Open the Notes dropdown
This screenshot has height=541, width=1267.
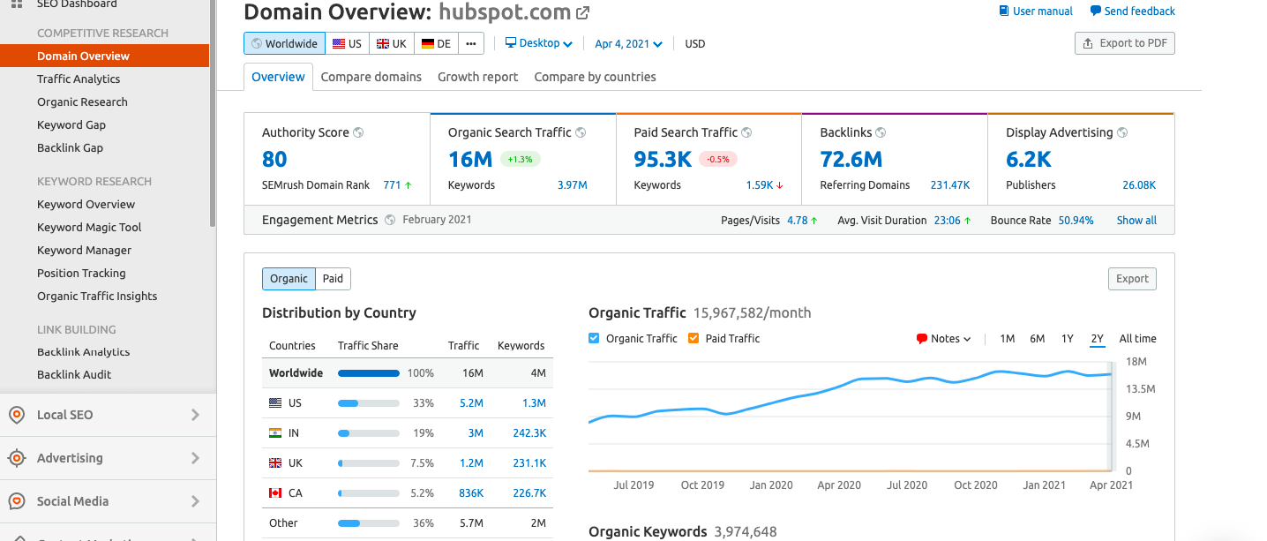pyautogui.click(x=944, y=339)
